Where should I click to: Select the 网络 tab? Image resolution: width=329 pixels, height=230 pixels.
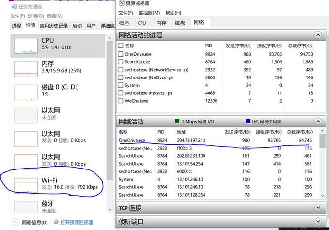[199, 22]
